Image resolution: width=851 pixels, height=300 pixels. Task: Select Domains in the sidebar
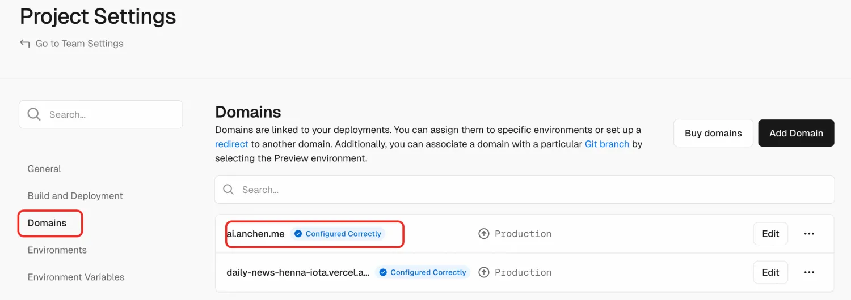tap(47, 223)
